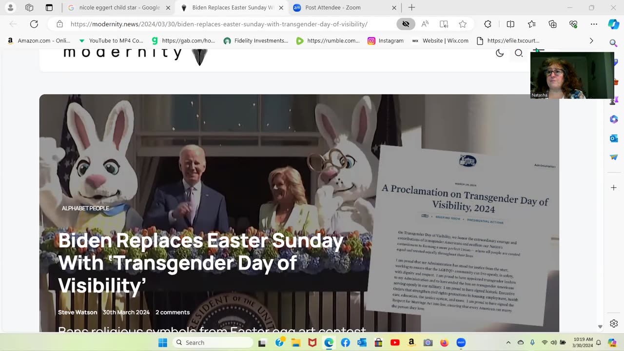Open sidebar settings gear icon
The height and width of the screenshot is (351, 624).
pos(614,324)
